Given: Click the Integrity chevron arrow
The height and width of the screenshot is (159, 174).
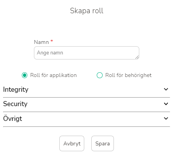Looking at the screenshot, I should (166, 89).
